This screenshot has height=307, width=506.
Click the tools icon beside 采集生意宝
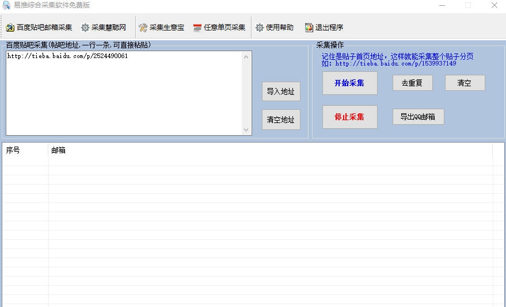[x=143, y=28]
